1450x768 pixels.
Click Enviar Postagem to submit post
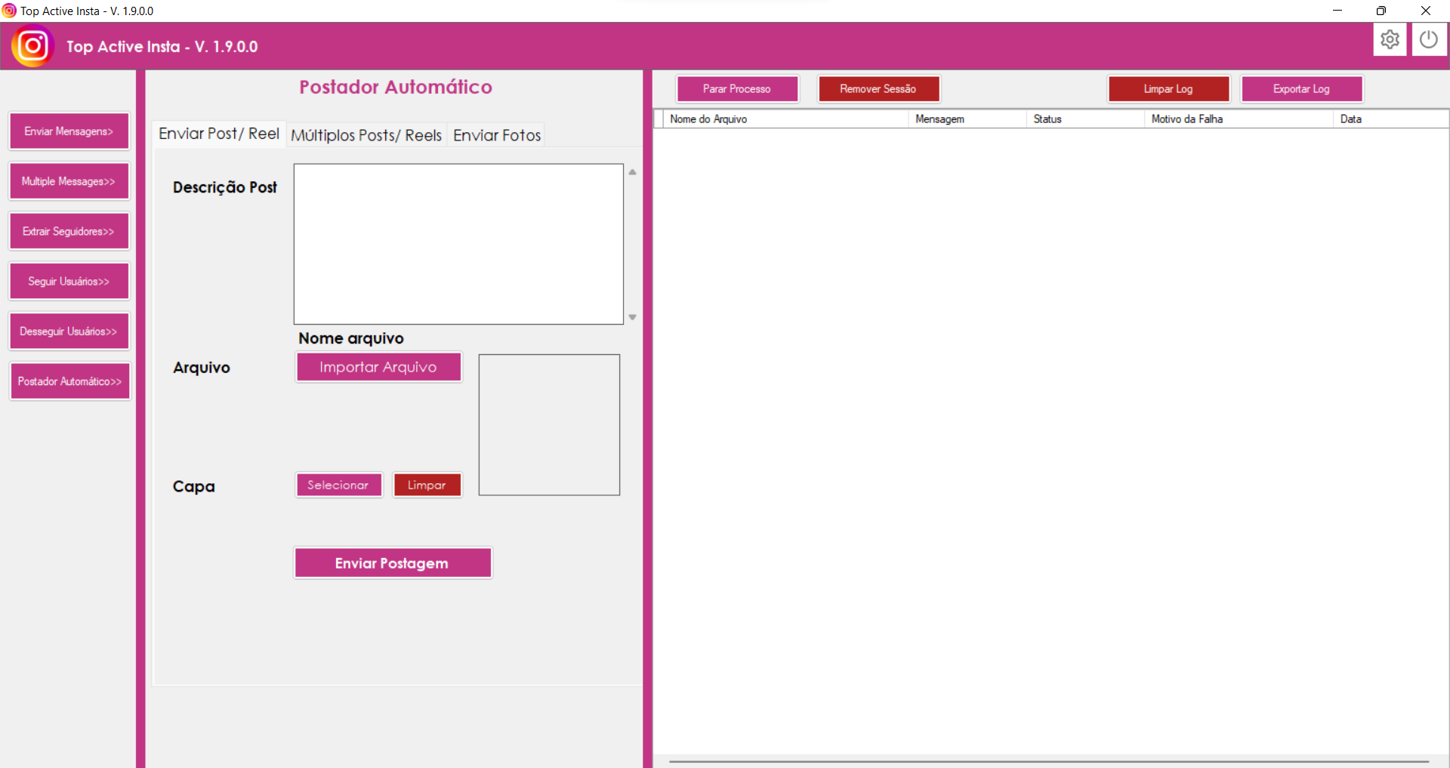[x=392, y=563]
